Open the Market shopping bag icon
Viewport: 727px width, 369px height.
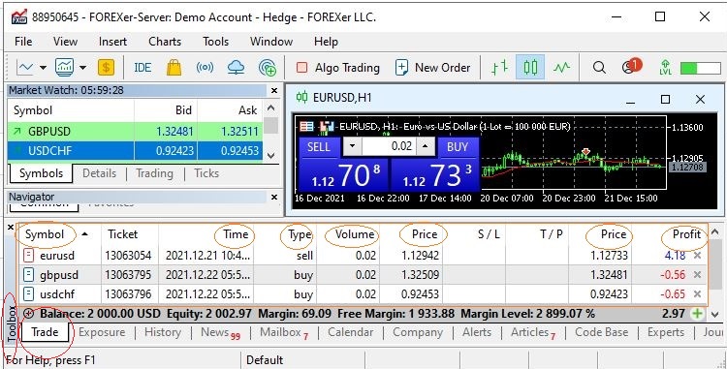click(x=174, y=68)
